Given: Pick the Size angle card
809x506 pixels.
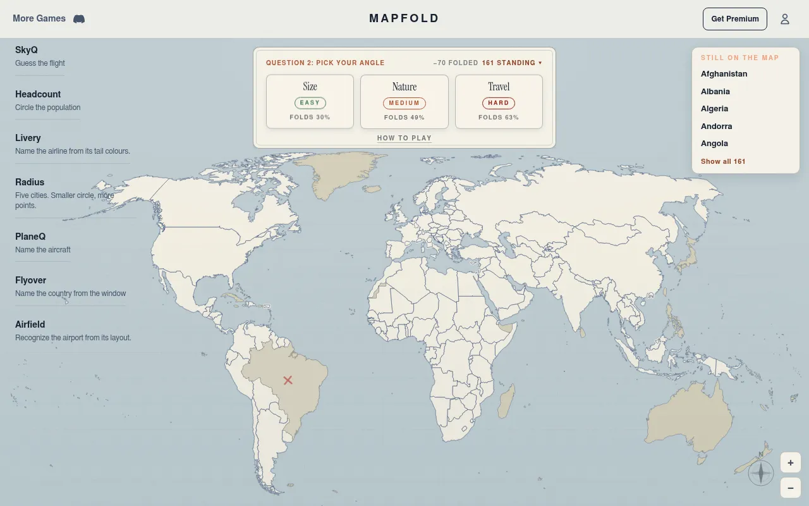Looking at the screenshot, I should (310, 101).
